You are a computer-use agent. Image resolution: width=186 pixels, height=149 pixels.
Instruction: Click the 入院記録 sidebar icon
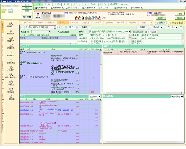pos(10,83)
